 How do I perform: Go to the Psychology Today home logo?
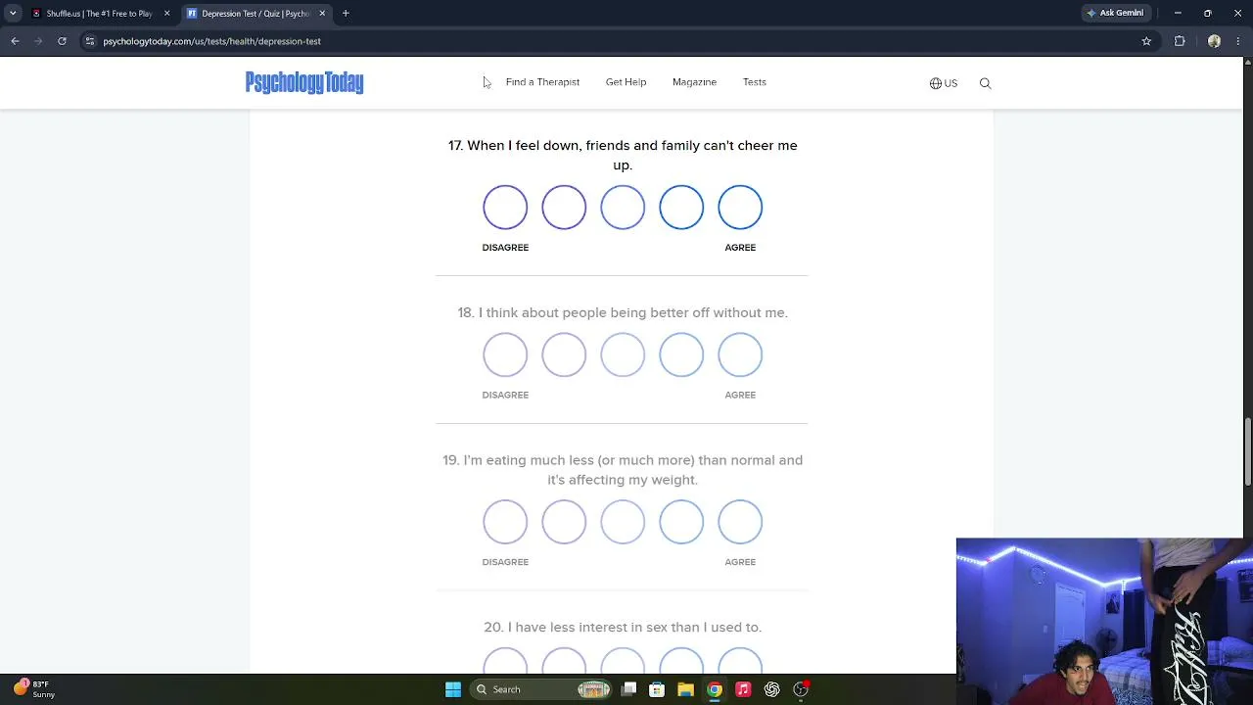click(304, 82)
